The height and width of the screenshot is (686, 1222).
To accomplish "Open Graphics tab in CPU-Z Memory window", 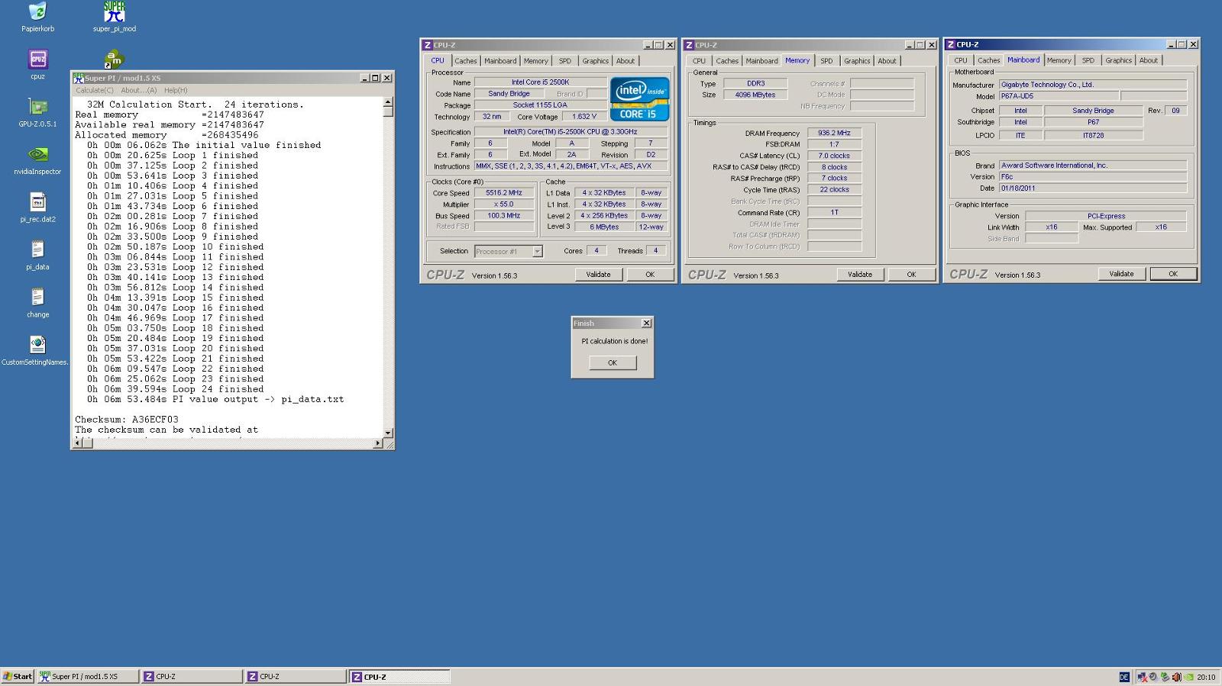I will [x=856, y=61].
